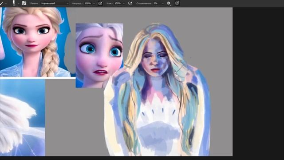This screenshot has height=160, width=284.
Task: Click the opacity 100% value field
Action: click(88, 3)
